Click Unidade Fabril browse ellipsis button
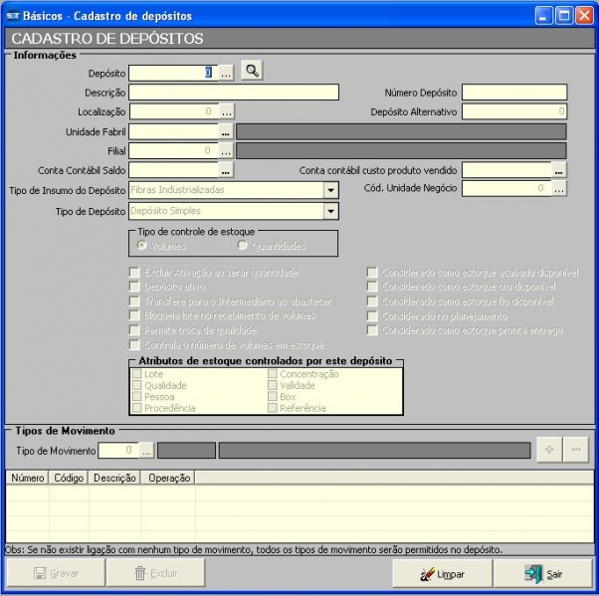The image size is (599, 596). pyautogui.click(x=225, y=131)
